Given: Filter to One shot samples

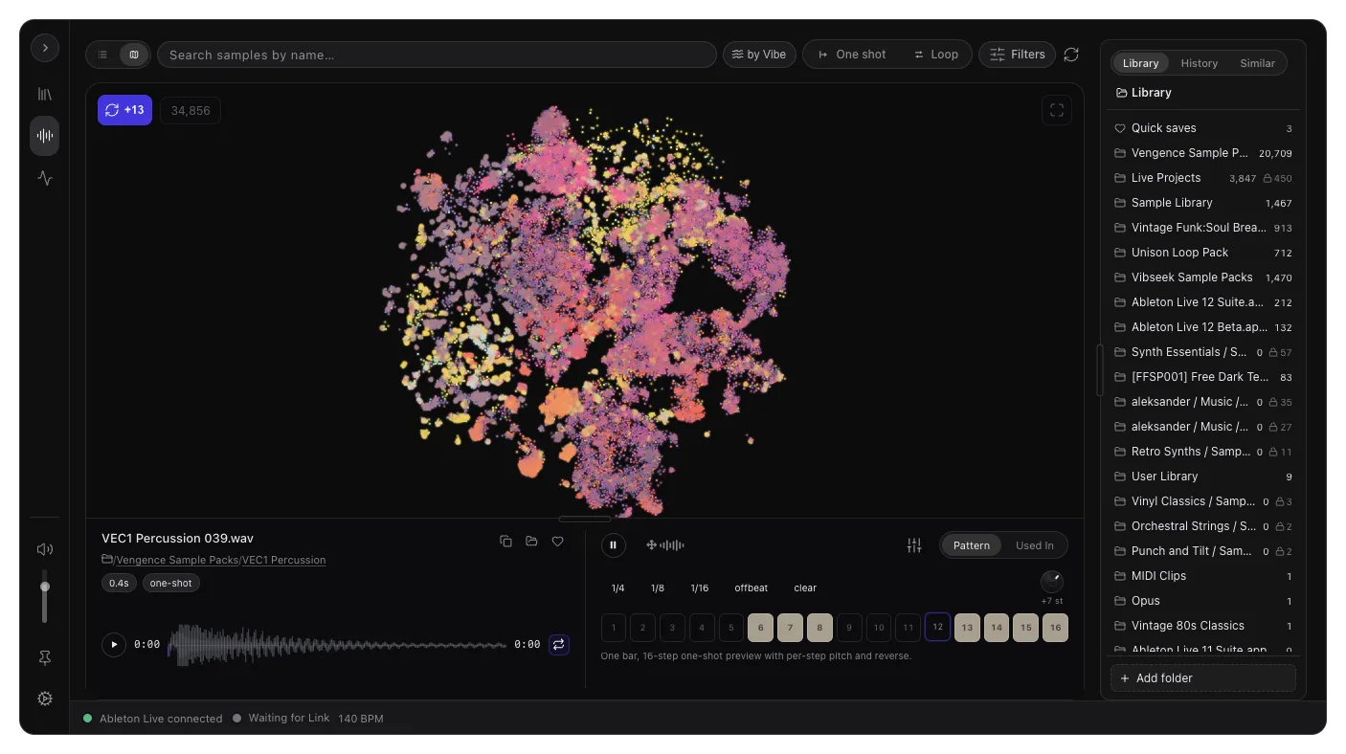Looking at the screenshot, I should pyautogui.click(x=851, y=55).
